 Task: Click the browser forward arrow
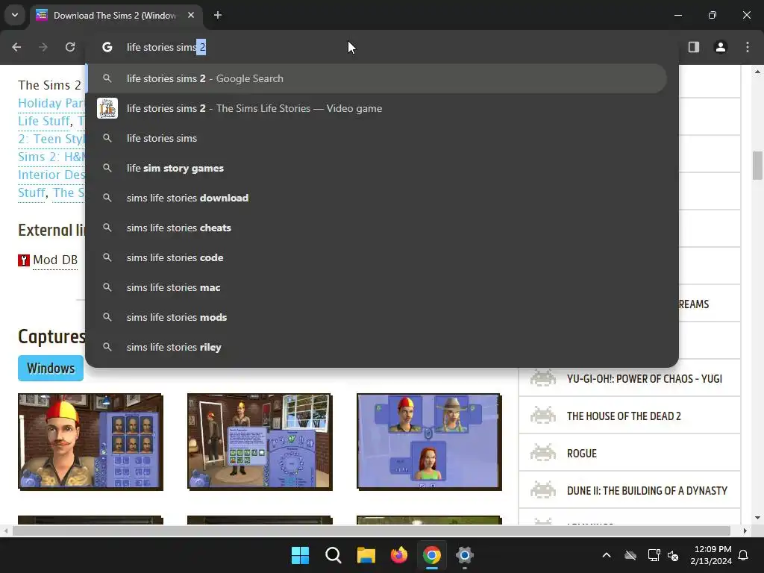click(x=43, y=47)
